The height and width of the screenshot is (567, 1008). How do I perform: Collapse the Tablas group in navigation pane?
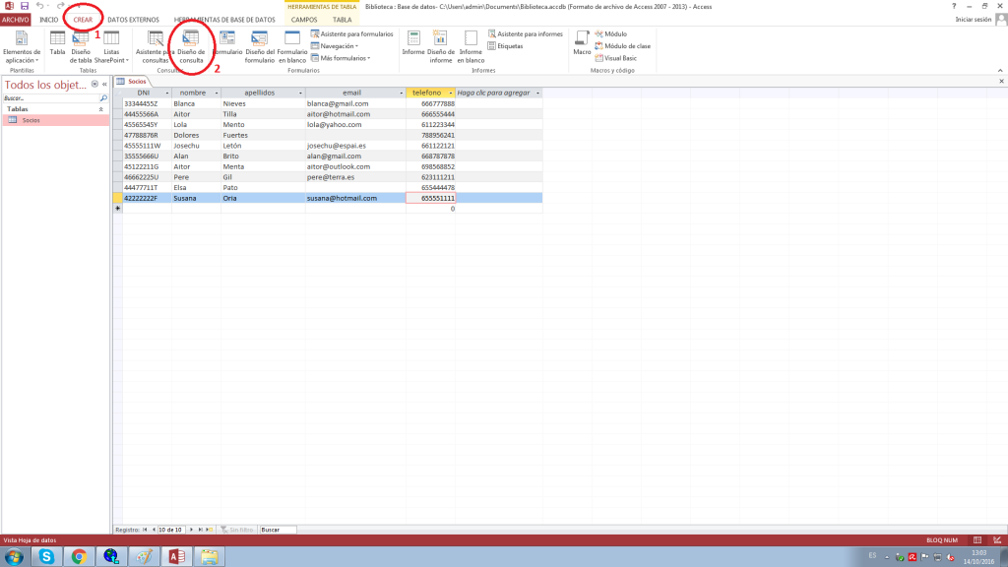101,109
